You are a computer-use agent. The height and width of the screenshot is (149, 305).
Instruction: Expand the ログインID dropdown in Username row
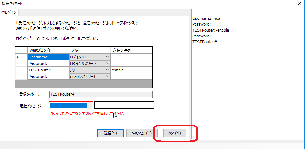[x=108, y=57]
